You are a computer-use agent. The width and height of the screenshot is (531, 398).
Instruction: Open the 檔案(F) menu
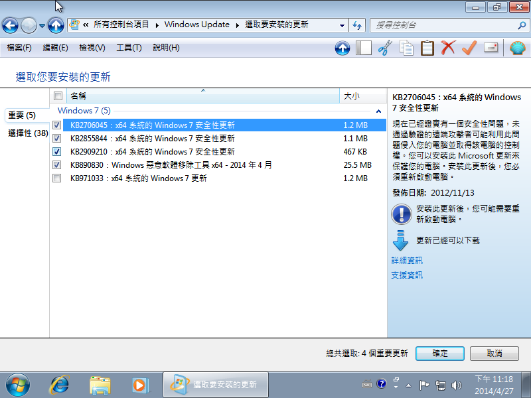click(19, 48)
